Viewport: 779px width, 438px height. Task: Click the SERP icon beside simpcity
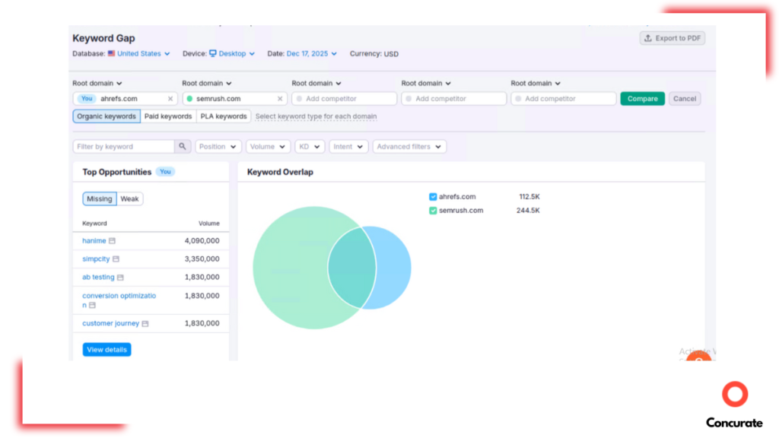[x=116, y=259]
